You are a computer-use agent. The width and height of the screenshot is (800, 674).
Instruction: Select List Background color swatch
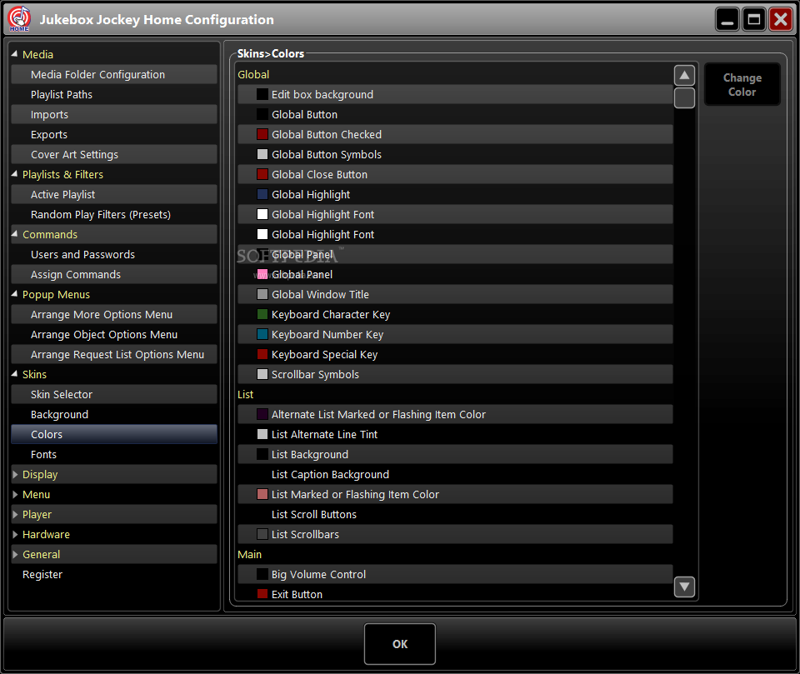point(262,454)
